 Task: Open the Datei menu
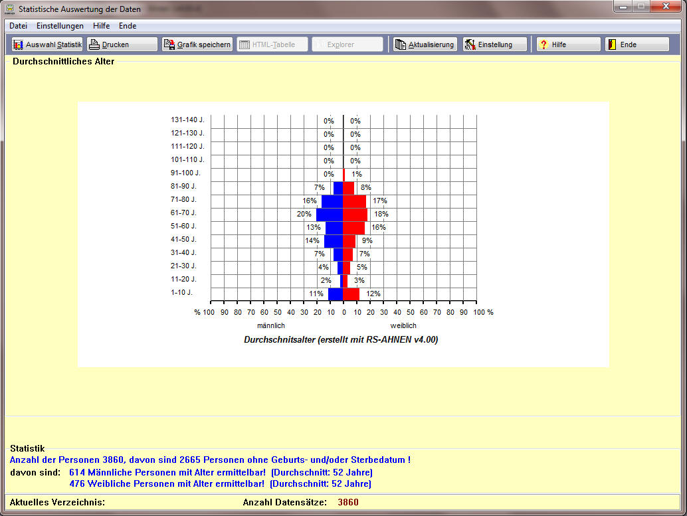click(x=18, y=26)
